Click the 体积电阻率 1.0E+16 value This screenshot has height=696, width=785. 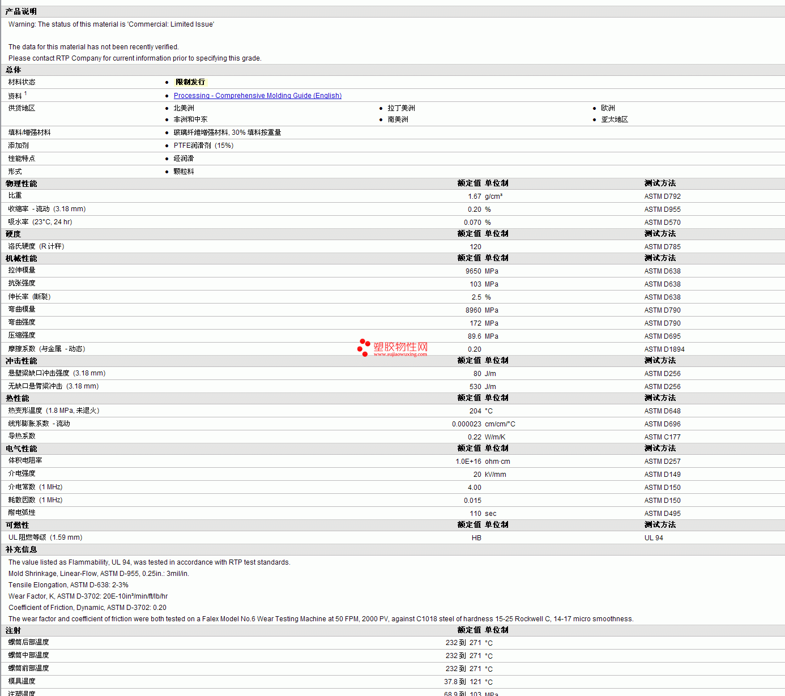click(468, 462)
